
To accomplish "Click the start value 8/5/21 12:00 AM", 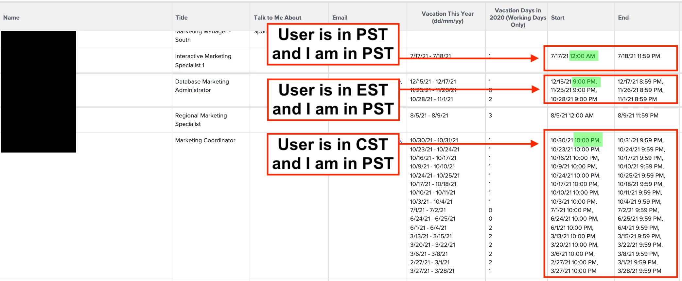I will pyautogui.click(x=572, y=116).
